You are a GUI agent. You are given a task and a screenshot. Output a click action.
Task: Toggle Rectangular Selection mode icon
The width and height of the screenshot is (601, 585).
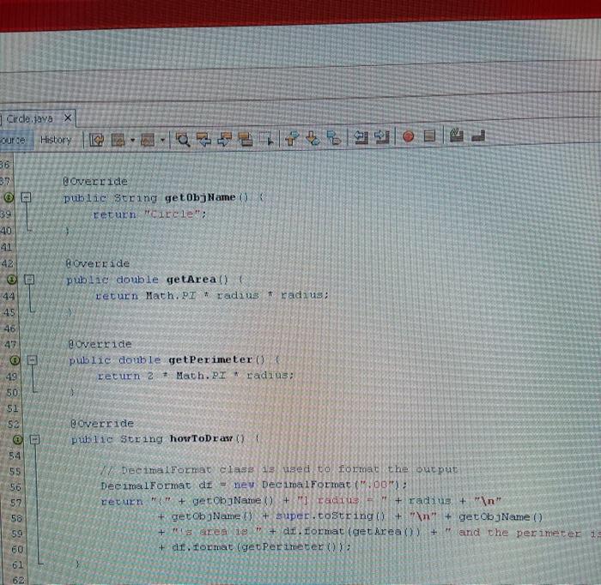pos(266,139)
